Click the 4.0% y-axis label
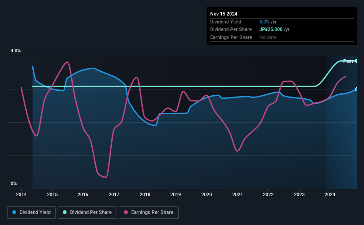 click(x=16, y=50)
